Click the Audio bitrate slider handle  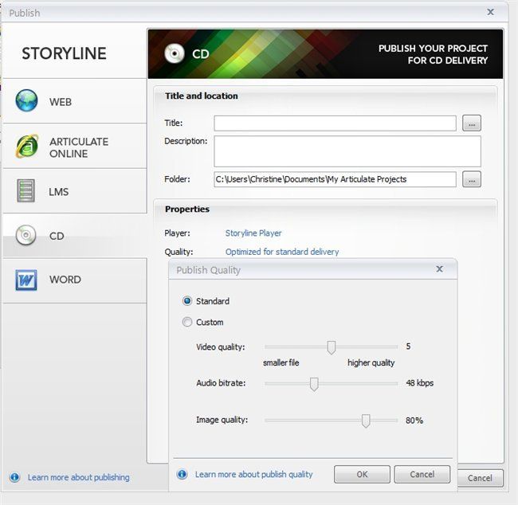pos(314,384)
